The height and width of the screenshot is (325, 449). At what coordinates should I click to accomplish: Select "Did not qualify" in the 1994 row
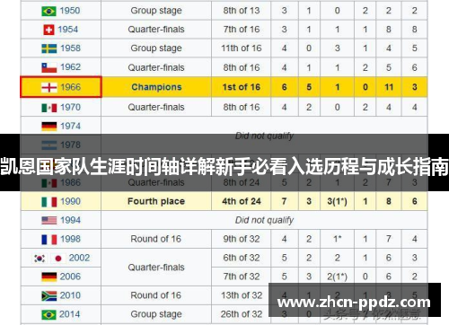coord(264,220)
